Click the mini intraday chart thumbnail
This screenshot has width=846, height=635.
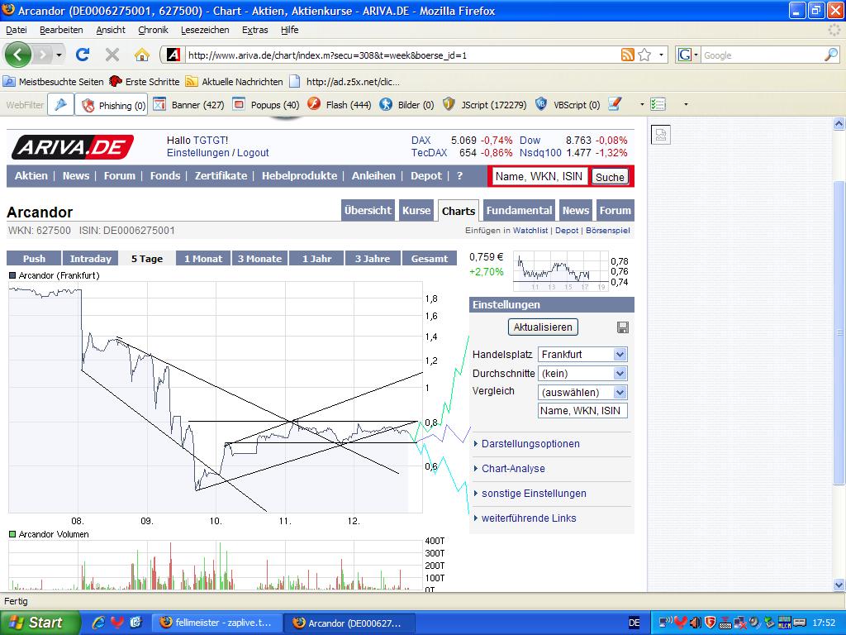point(561,270)
